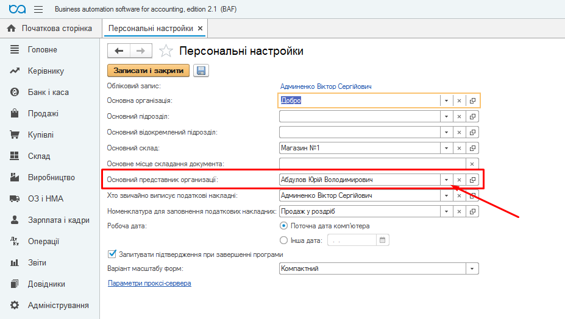Open the Добро organization record icon

[x=472, y=101]
